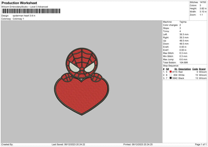Click the 'White' description in stop sequence
208x147 pixels.
pos(181,75)
